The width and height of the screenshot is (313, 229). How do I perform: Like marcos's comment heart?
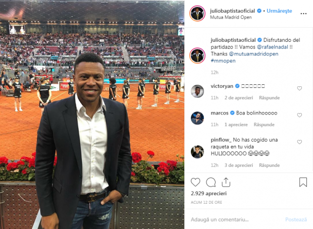(x=299, y=115)
